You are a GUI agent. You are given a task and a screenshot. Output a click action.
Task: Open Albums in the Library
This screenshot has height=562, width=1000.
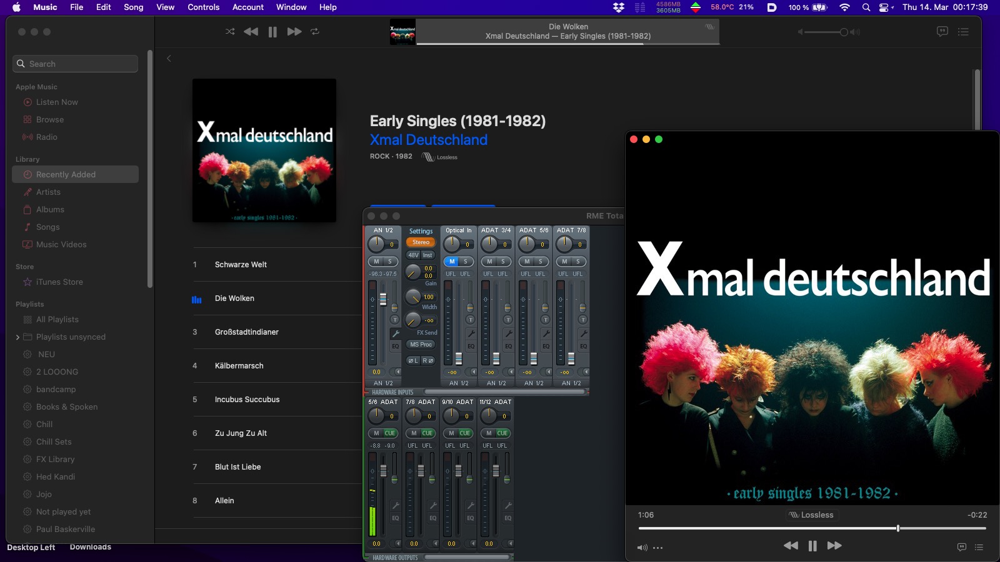[50, 209]
